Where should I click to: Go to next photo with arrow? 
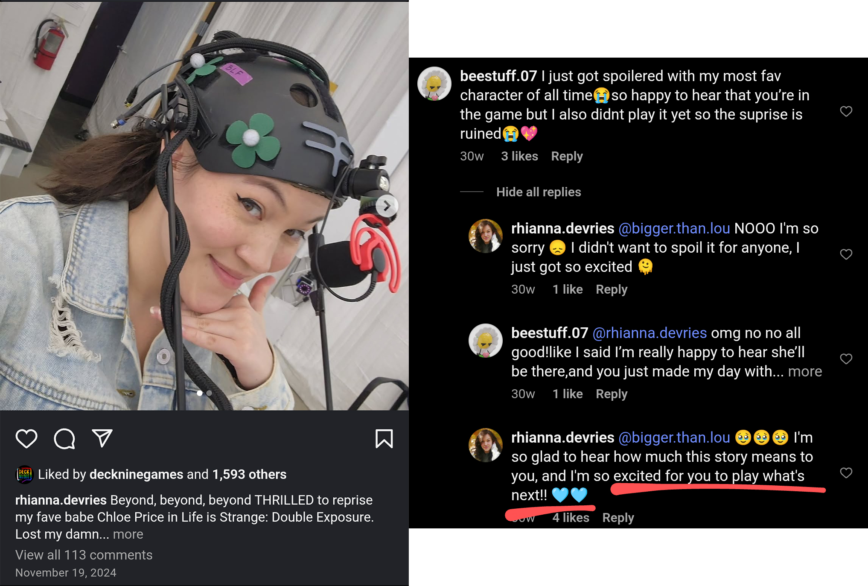tap(387, 206)
